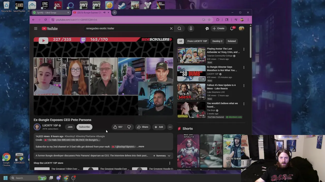Viewport: 325px width, 182px height.
Task: Click the YouTube search input field
Action: (127, 29)
